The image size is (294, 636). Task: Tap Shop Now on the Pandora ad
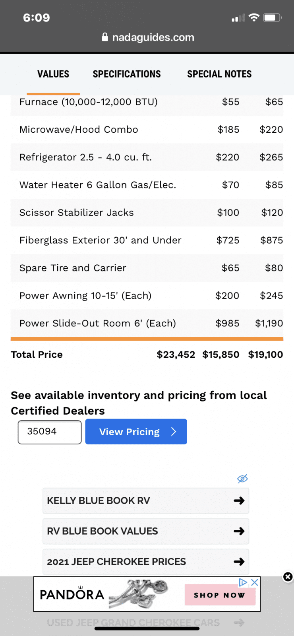[219, 595]
